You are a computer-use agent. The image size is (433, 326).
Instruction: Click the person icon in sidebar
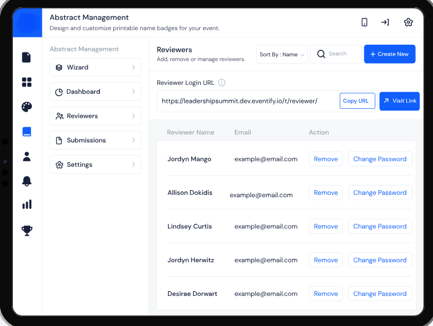coord(27,156)
